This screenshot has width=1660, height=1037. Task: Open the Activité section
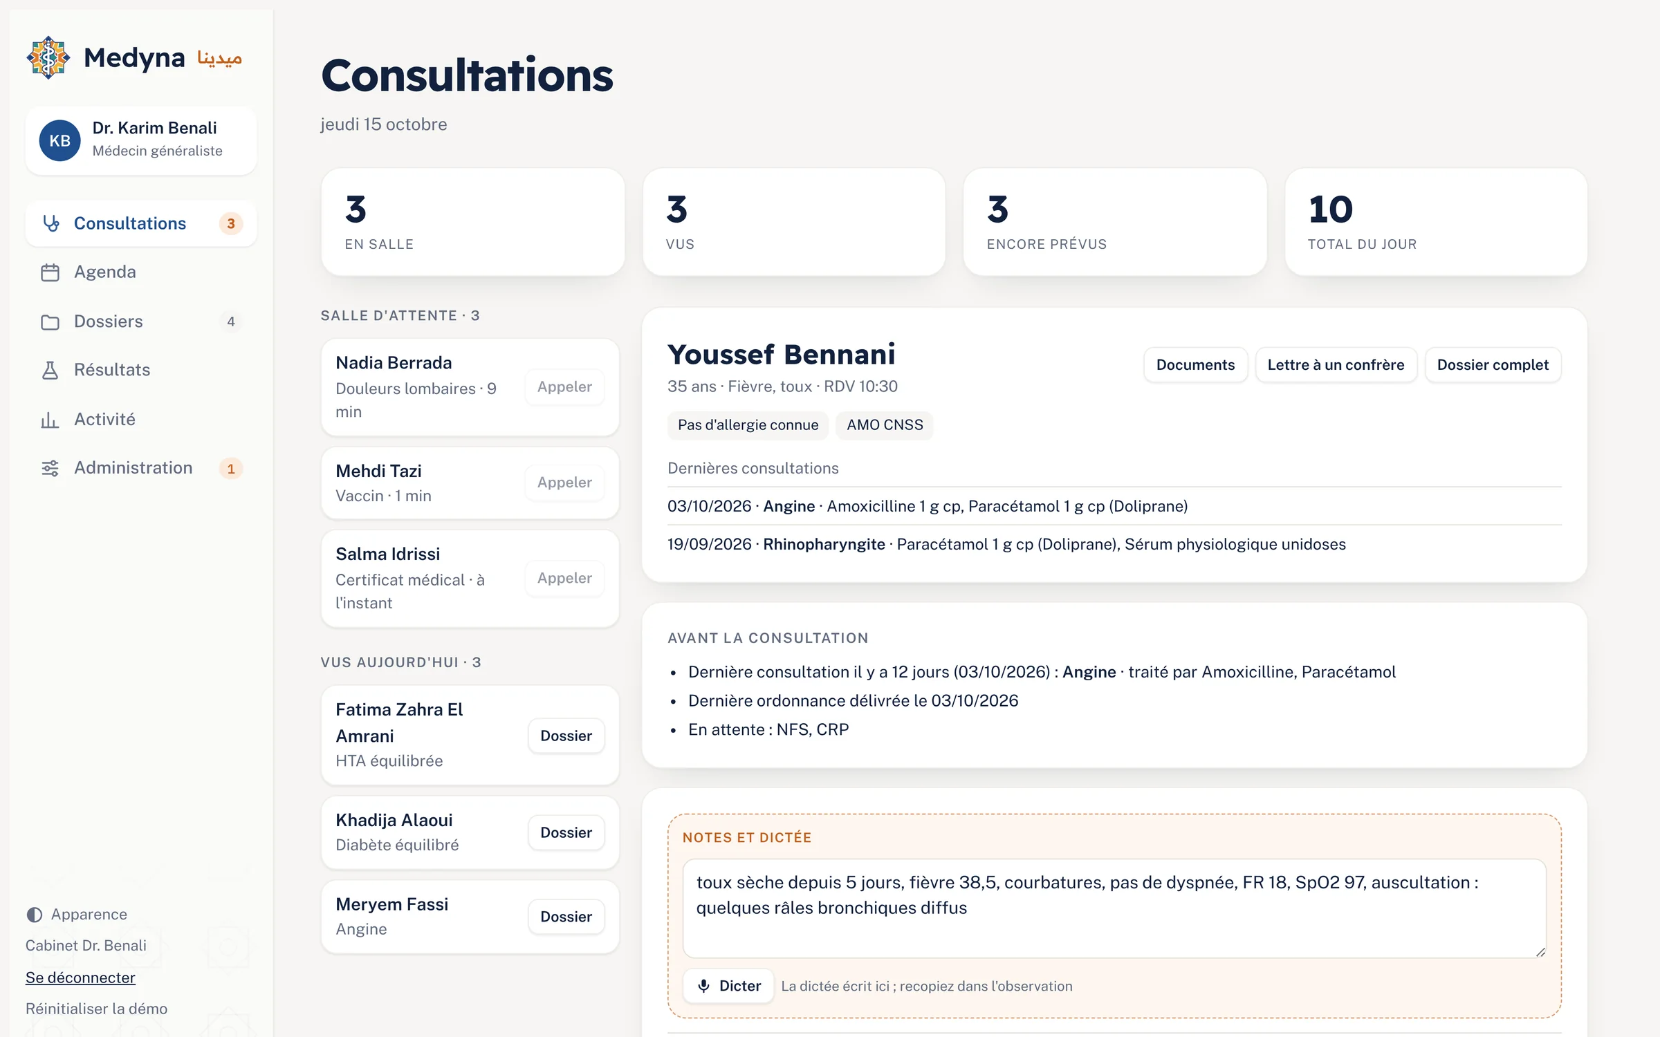click(141, 420)
